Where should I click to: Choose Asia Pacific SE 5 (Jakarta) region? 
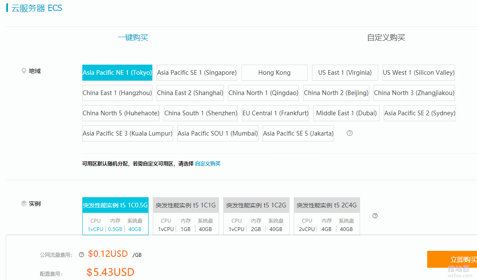(298, 133)
